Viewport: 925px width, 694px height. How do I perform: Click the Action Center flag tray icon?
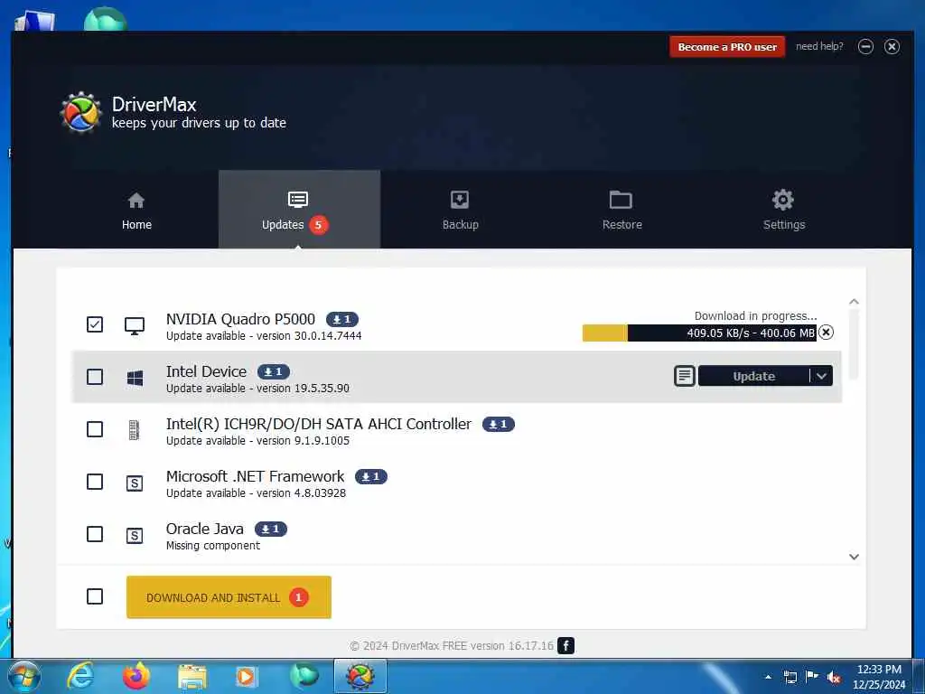coord(812,677)
